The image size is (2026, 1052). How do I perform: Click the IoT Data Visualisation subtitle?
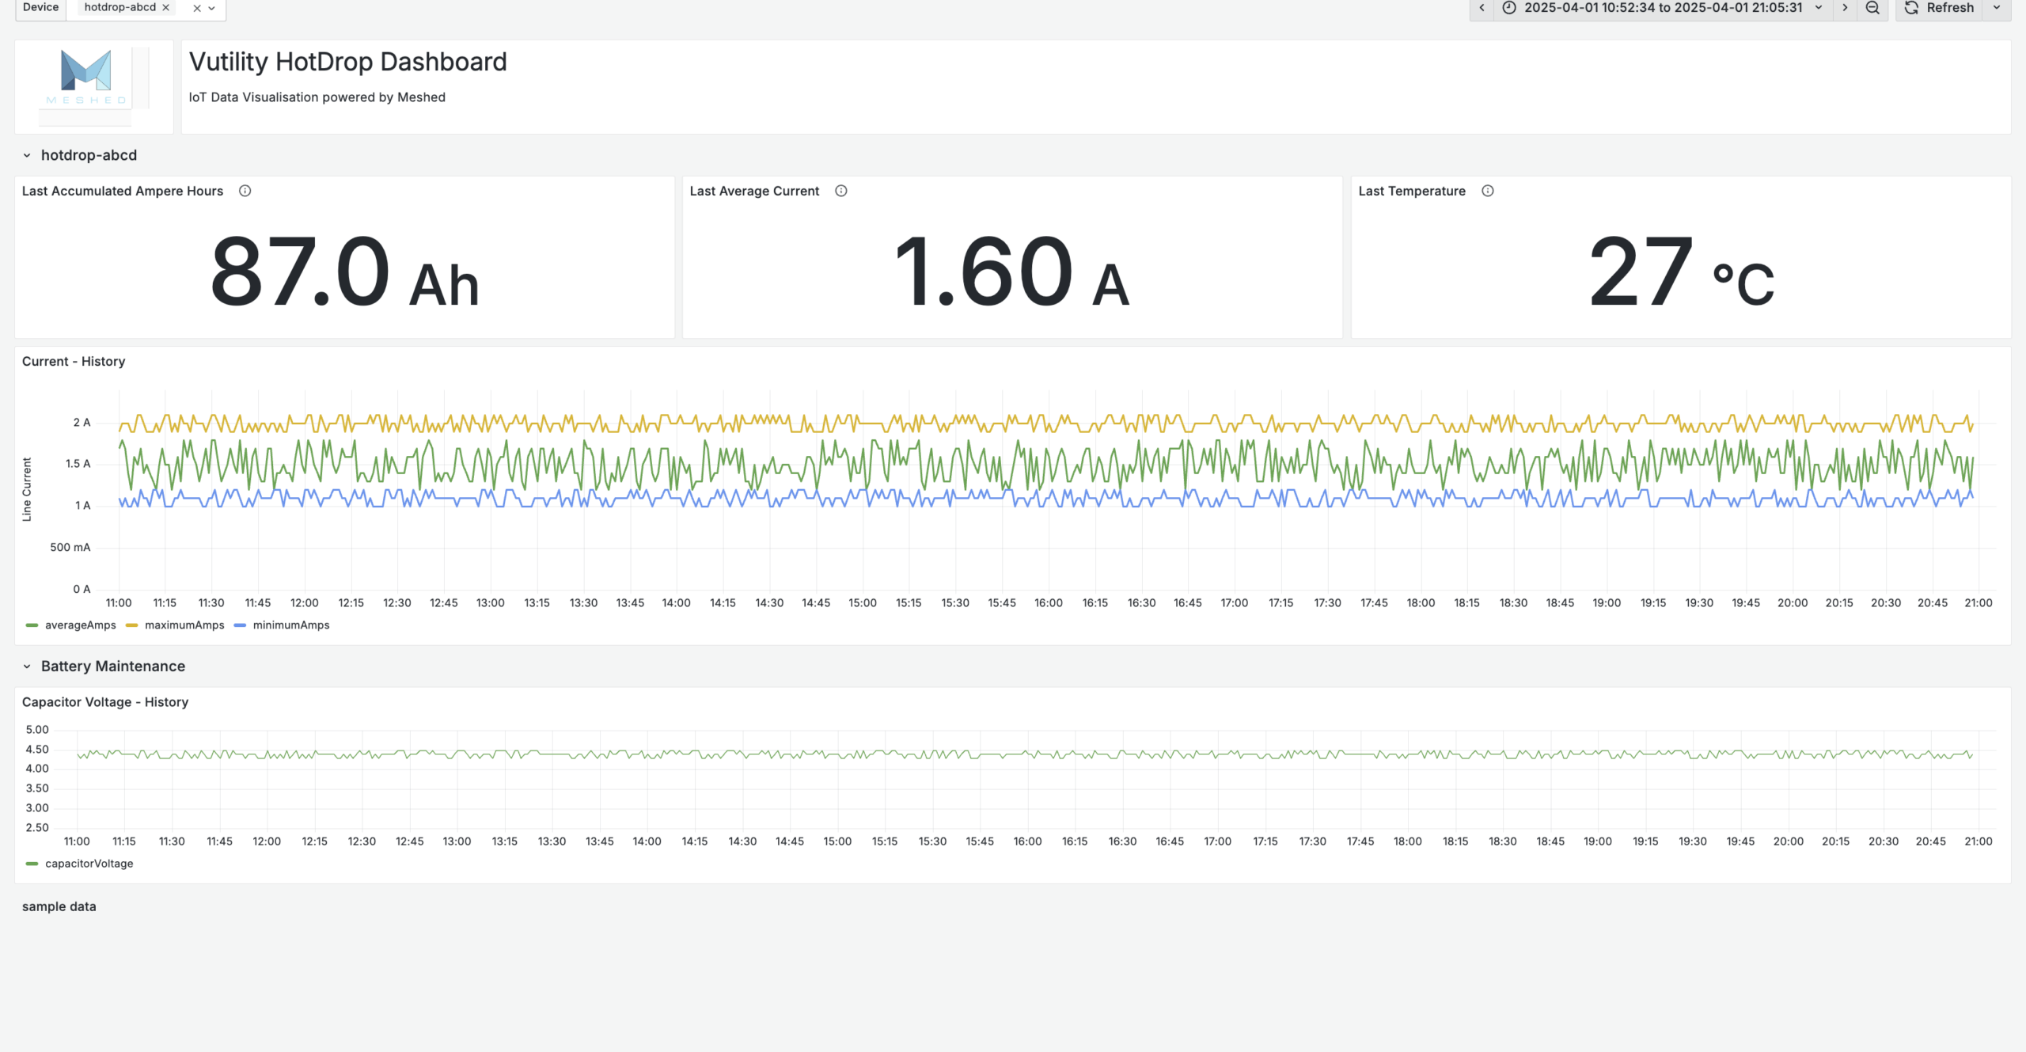click(x=317, y=97)
